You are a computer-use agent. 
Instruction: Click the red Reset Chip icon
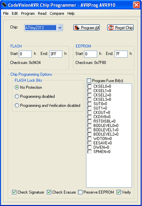(111, 28)
